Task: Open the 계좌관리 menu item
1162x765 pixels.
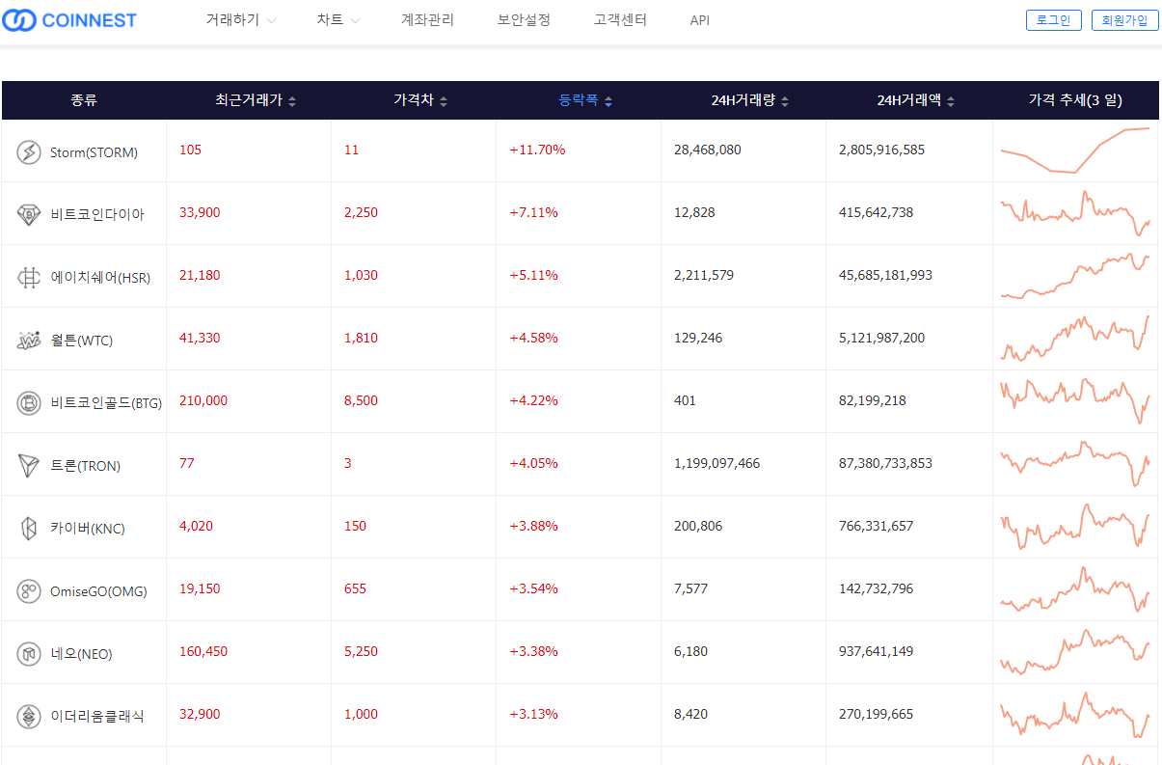Action: pos(427,20)
